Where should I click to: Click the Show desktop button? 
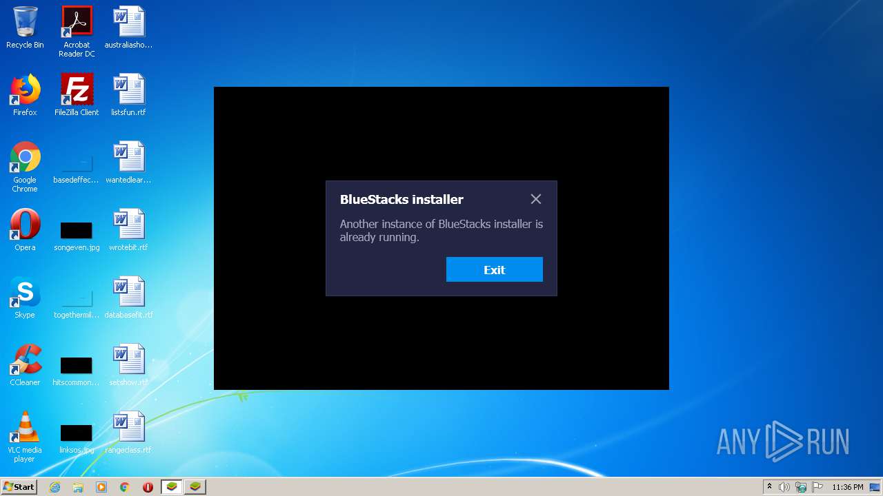(x=876, y=487)
